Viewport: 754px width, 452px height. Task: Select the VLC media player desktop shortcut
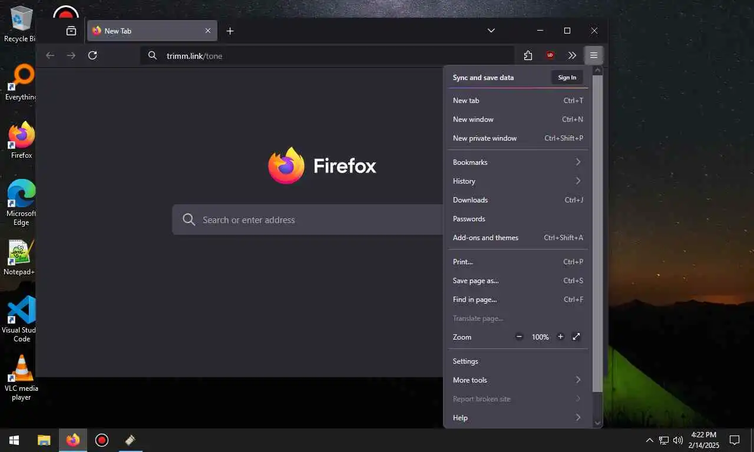21,378
